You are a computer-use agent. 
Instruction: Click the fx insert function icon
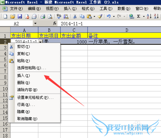coord(55,23)
